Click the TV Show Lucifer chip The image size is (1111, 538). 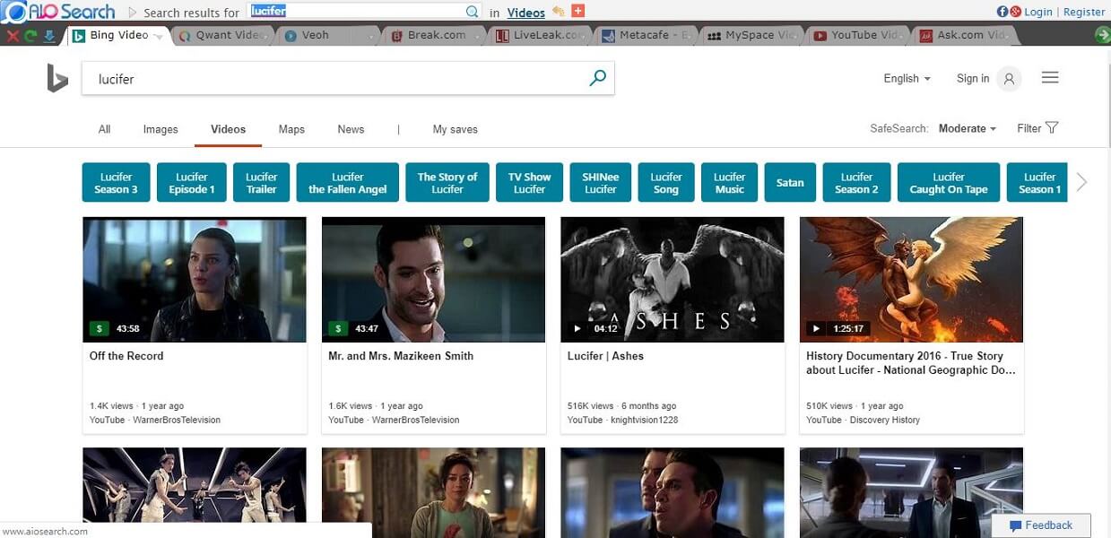click(x=529, y=182)
